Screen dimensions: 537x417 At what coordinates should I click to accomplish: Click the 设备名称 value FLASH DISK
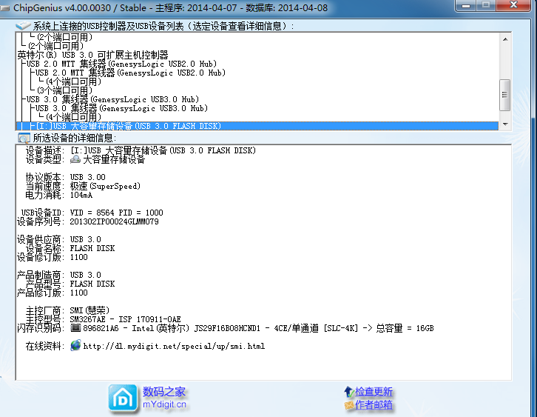point(92,248)
